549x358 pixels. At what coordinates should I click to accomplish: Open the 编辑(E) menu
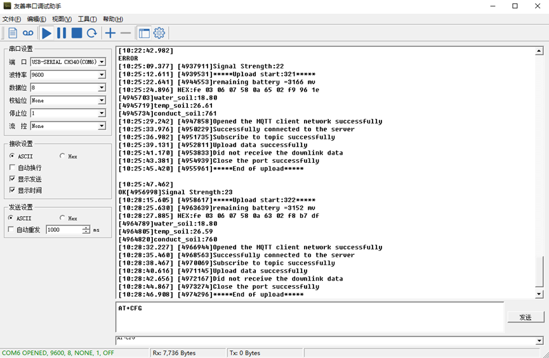[x=36, y=19]
